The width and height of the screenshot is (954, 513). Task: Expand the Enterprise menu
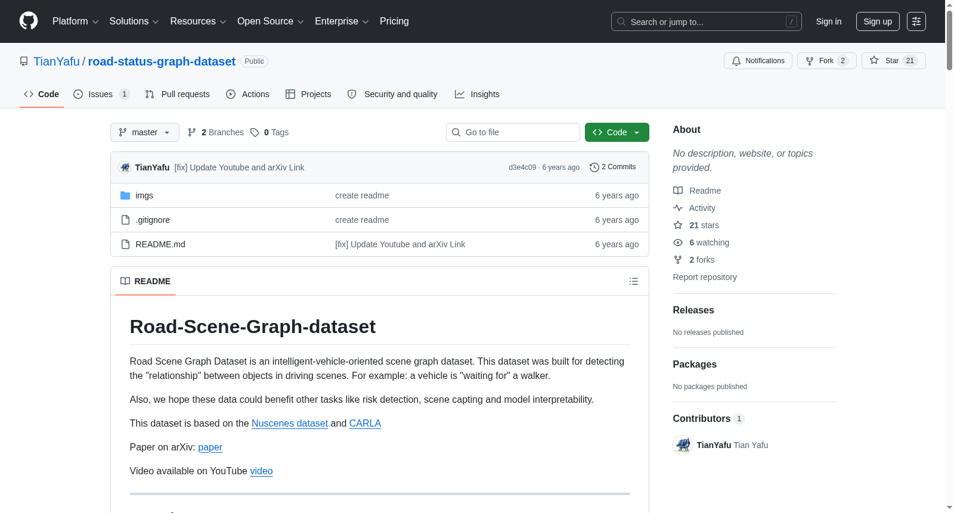tap(342, 21)
